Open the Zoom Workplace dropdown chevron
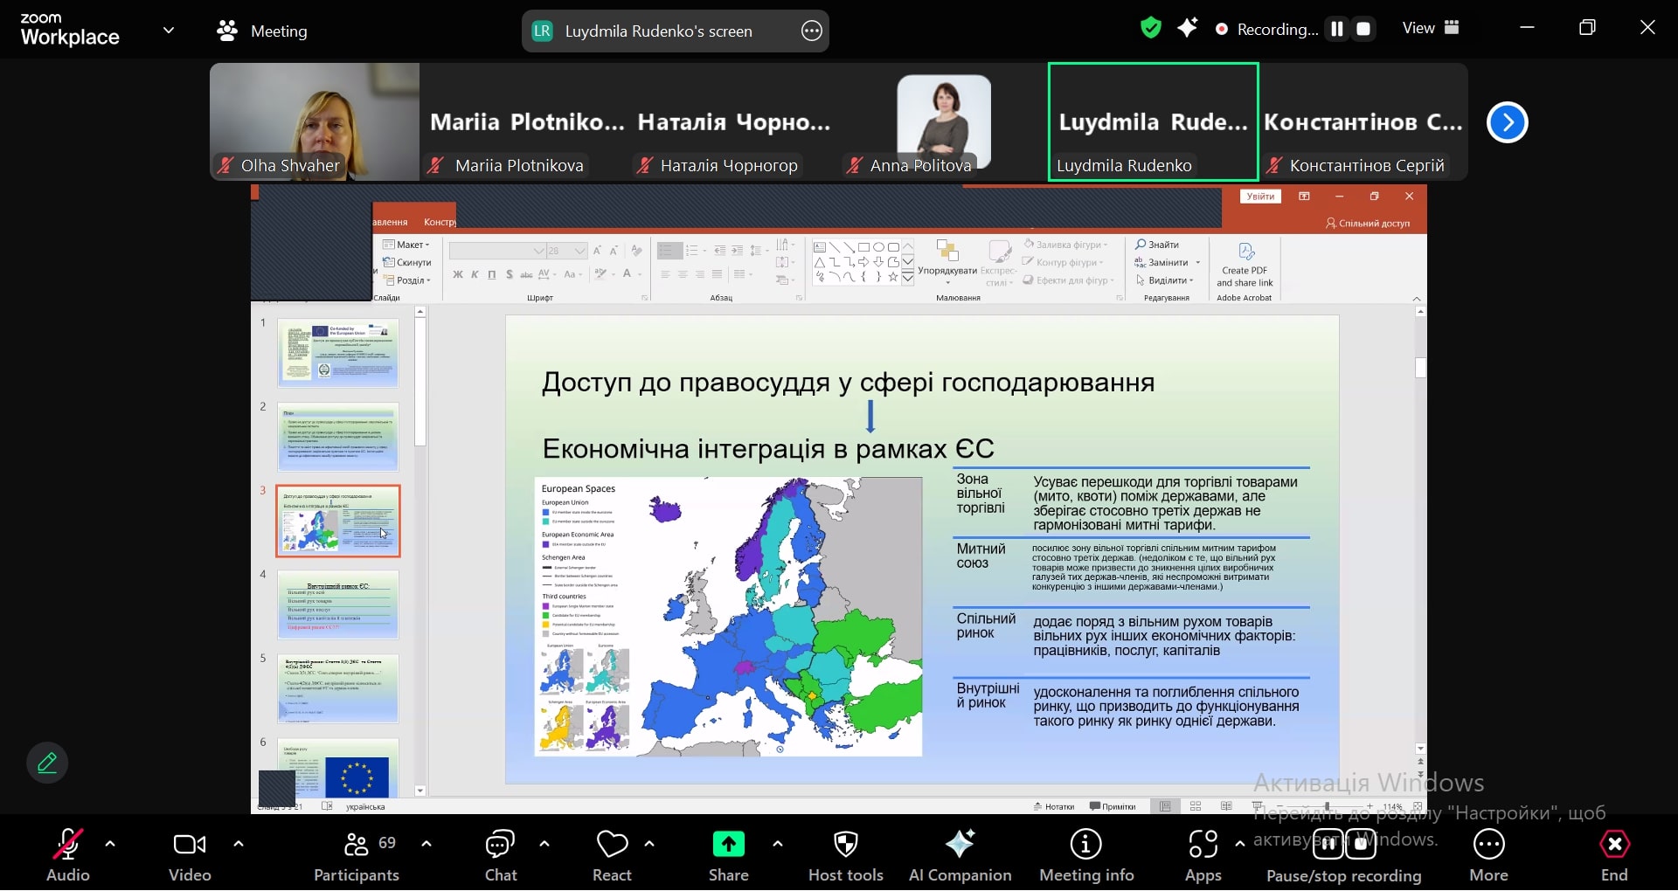The image size is (1678, 891). 169,31
